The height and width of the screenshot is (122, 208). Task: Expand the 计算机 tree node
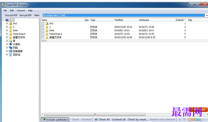(x=7, y=44)
